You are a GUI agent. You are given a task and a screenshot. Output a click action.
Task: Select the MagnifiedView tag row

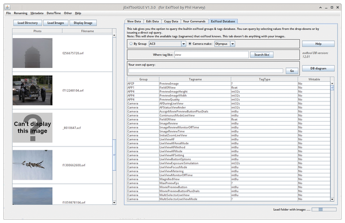tap(229, 179)
